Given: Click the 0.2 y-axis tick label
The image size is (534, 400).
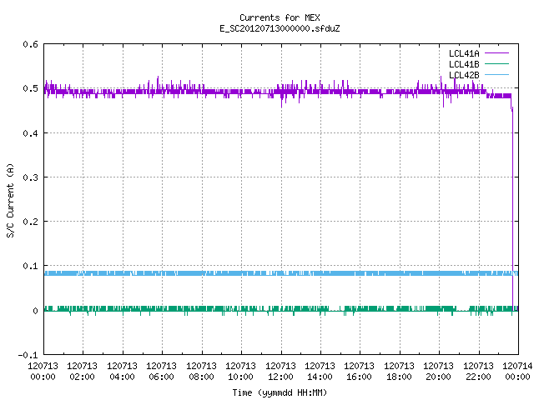Looking at the screenshot, I should tap(30, 222).
